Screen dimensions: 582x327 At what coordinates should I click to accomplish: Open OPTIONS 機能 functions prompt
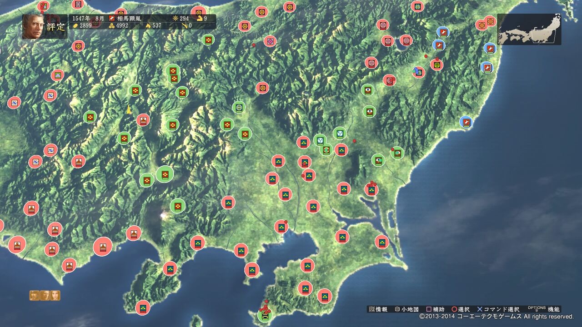(x=544, y=309)
